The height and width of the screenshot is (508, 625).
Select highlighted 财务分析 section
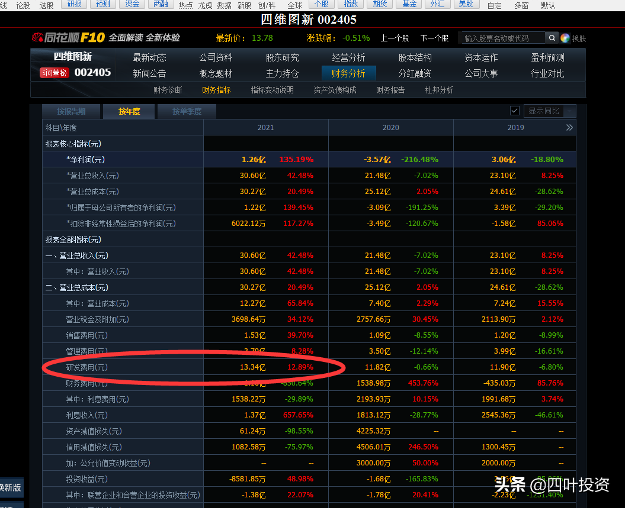(348, 73)
